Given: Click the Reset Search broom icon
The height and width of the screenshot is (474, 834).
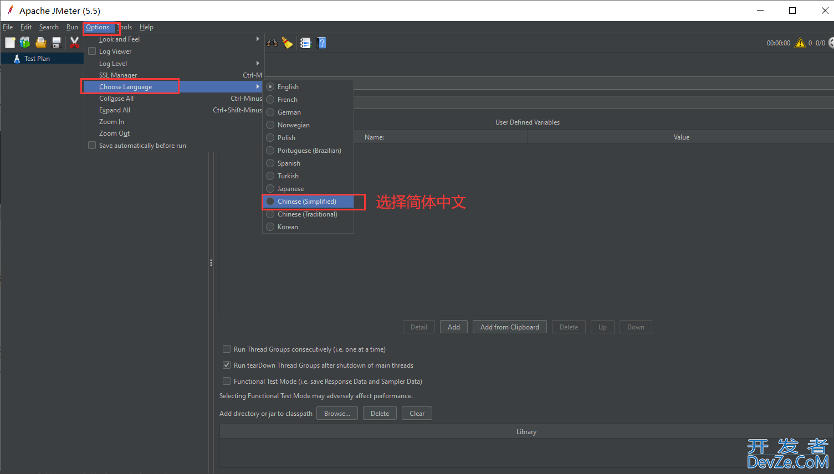Looking at the screenshot, I should point(287,43).
